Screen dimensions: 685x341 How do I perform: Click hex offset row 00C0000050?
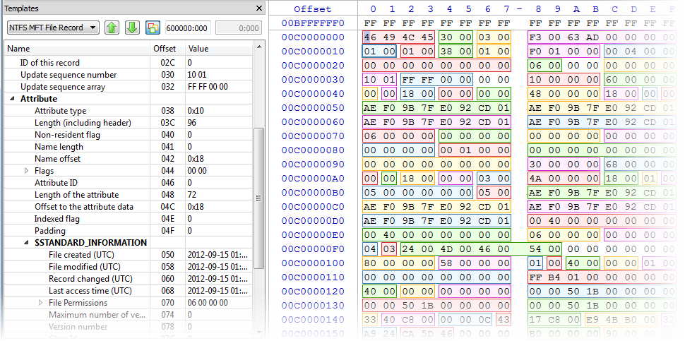pos(313,107)
